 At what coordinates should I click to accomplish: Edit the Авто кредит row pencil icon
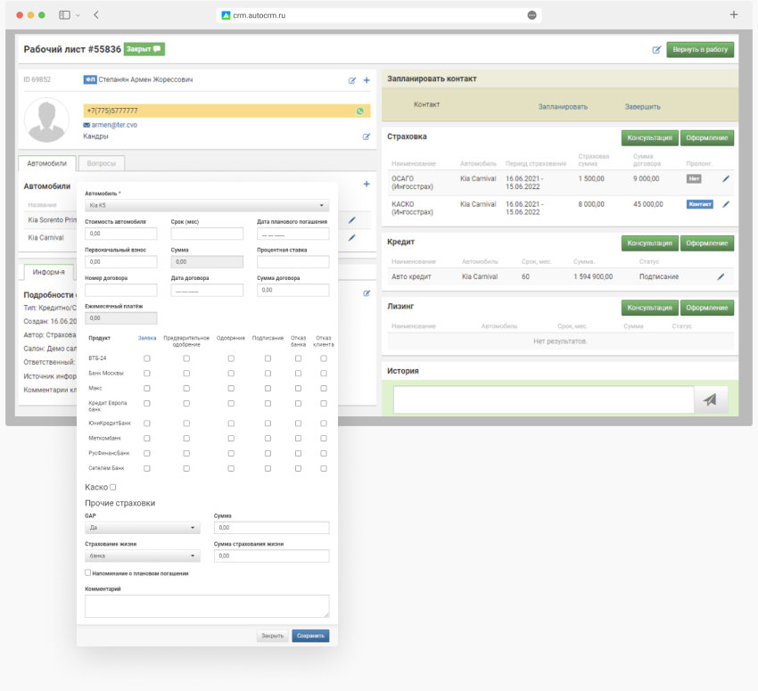(x=721, y=276)
